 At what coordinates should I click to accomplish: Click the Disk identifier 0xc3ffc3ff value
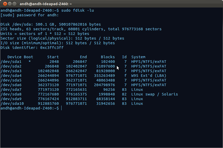[52, 48]
